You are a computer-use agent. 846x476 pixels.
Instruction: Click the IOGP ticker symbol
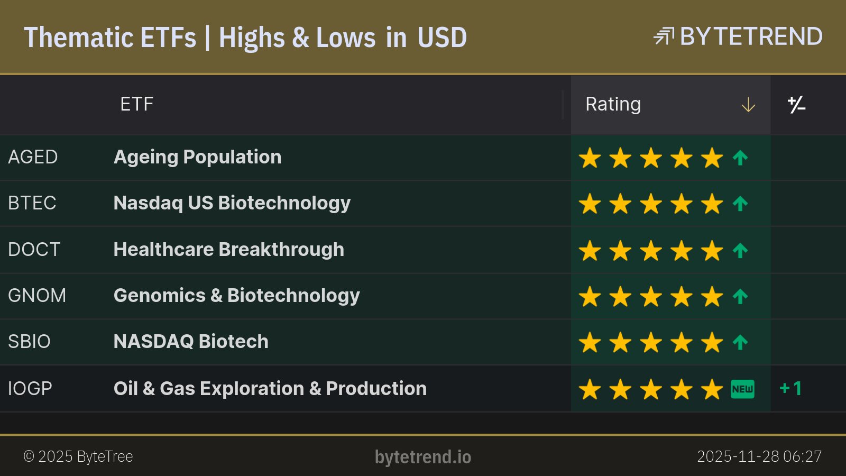tap(30, 388)
